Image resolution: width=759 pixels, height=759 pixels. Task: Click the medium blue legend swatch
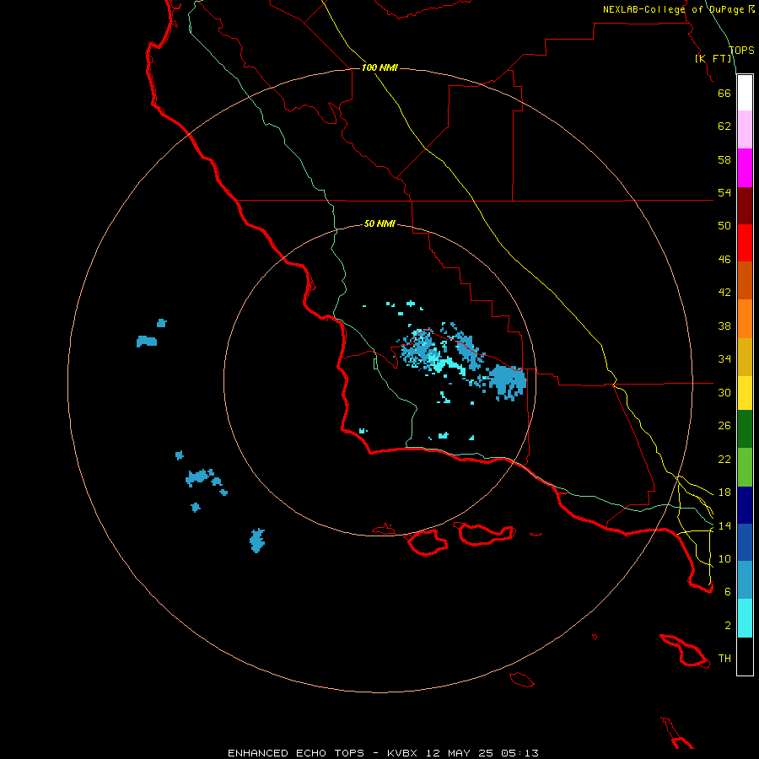[x=745, y=542]
